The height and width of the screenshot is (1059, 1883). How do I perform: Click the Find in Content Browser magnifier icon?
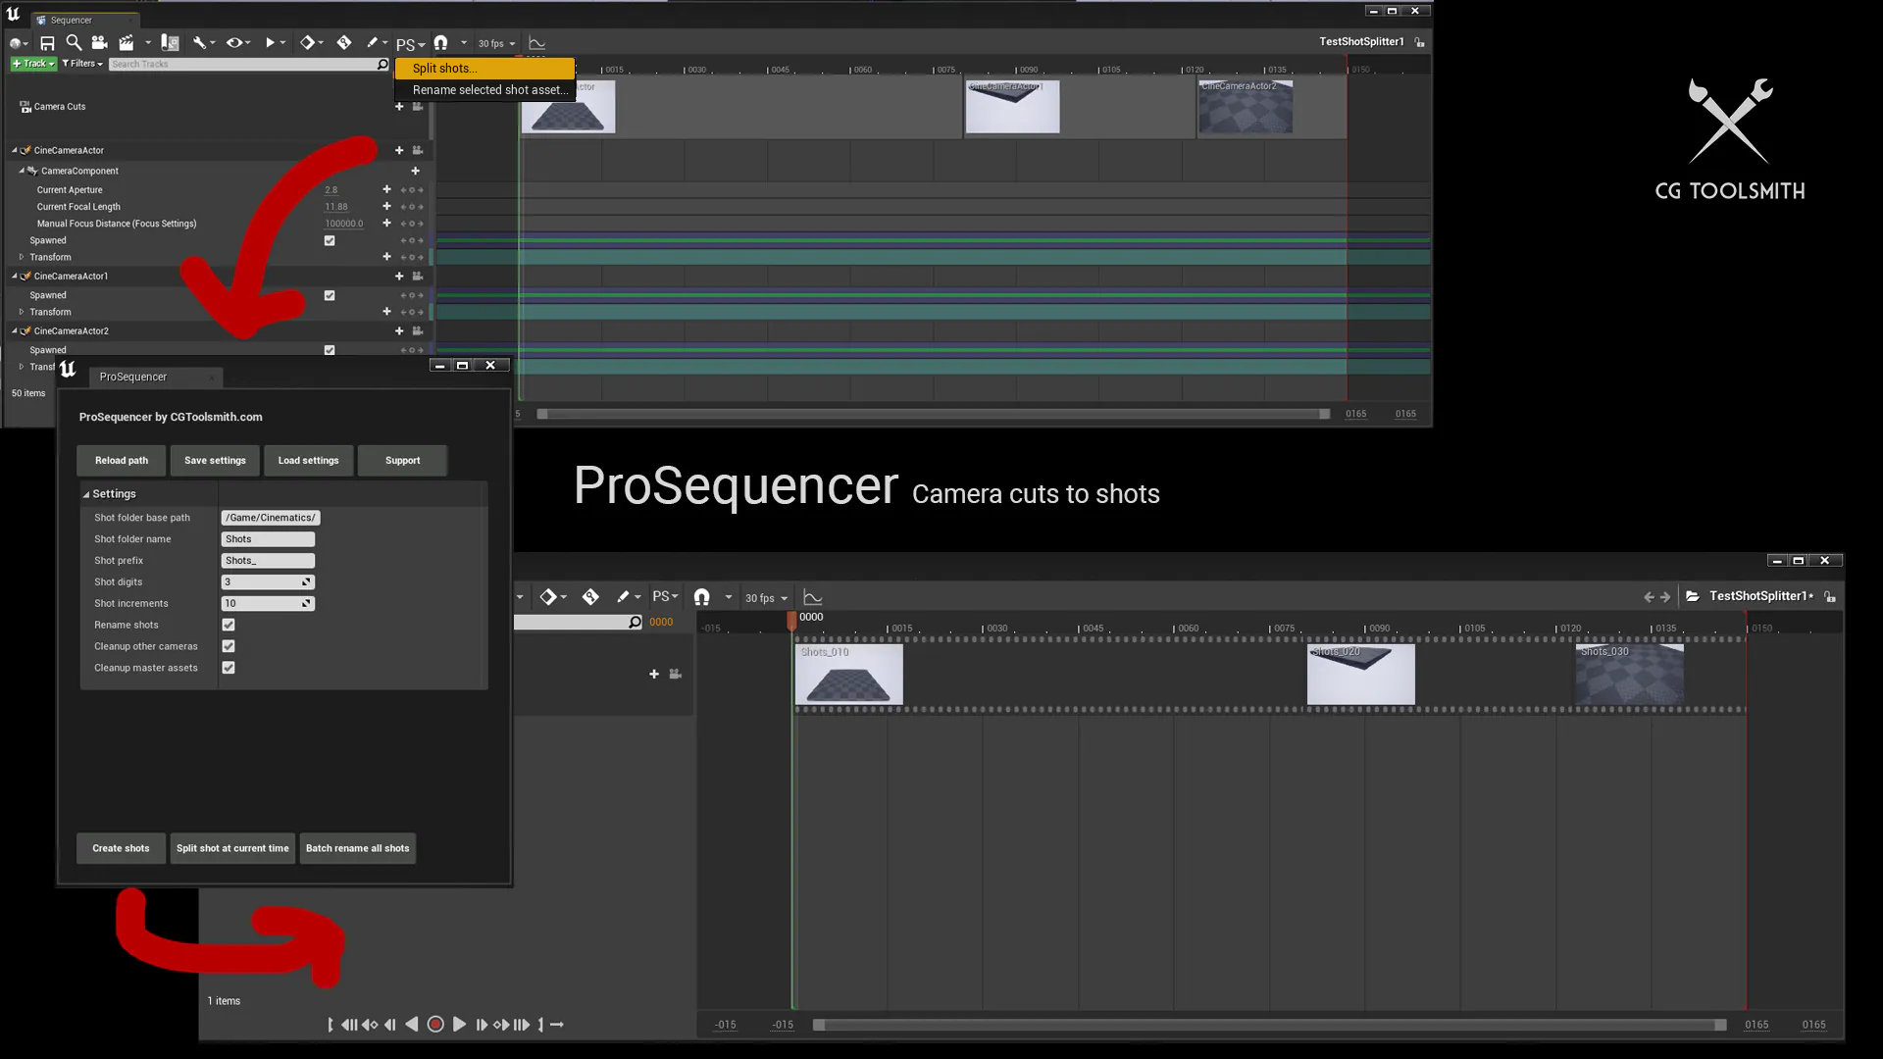[74, 43]
